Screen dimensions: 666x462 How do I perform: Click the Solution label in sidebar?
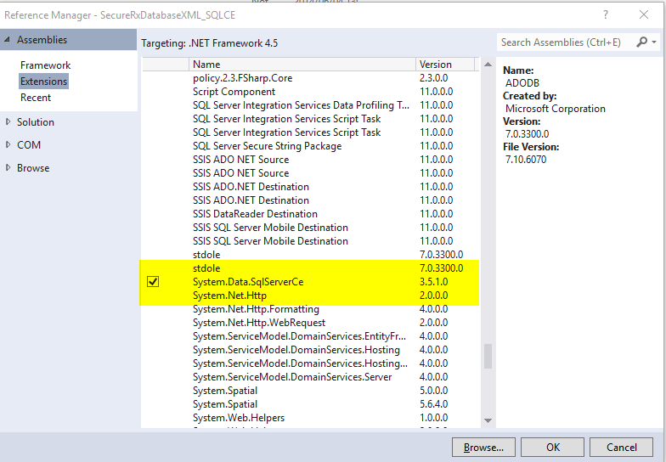point(36,122)
